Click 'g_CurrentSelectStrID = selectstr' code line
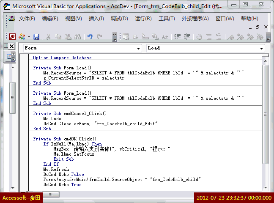274x203 pixels. (84, 78)
